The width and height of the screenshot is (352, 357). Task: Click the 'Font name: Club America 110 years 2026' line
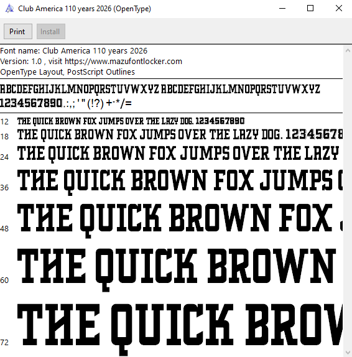click(x=74, y=50)
